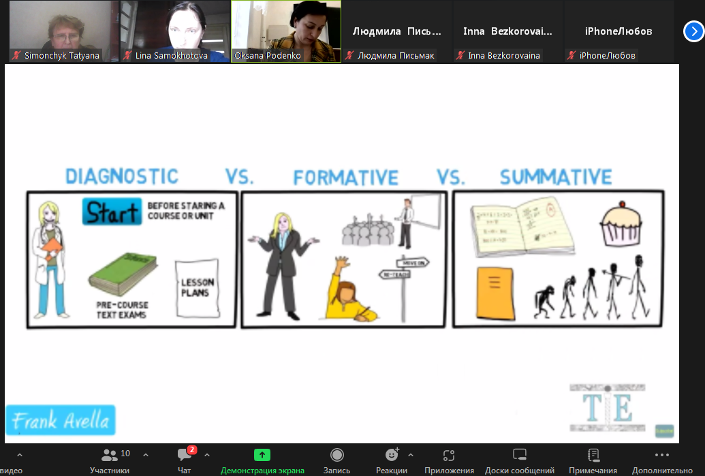
Task: Click the green Демонстрация экрана share icon
Action: [262, 455]
